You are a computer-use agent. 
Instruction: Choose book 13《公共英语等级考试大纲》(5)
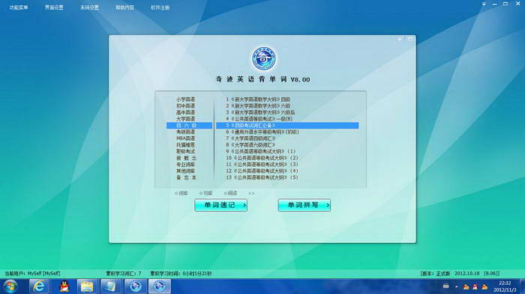(x=262, y=177)
